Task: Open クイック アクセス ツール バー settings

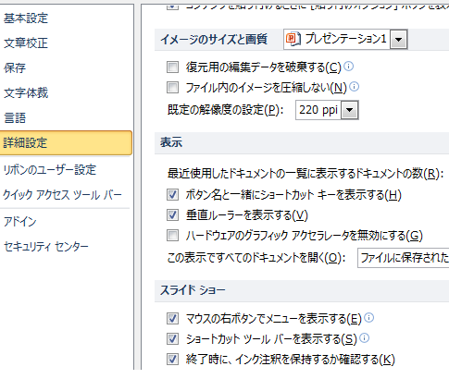Action: coord(62,195)
